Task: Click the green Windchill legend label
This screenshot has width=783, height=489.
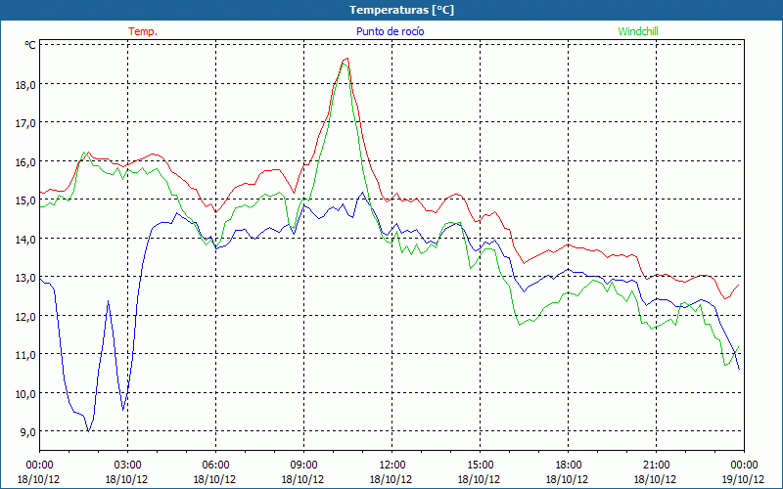Action: [638, 31]
